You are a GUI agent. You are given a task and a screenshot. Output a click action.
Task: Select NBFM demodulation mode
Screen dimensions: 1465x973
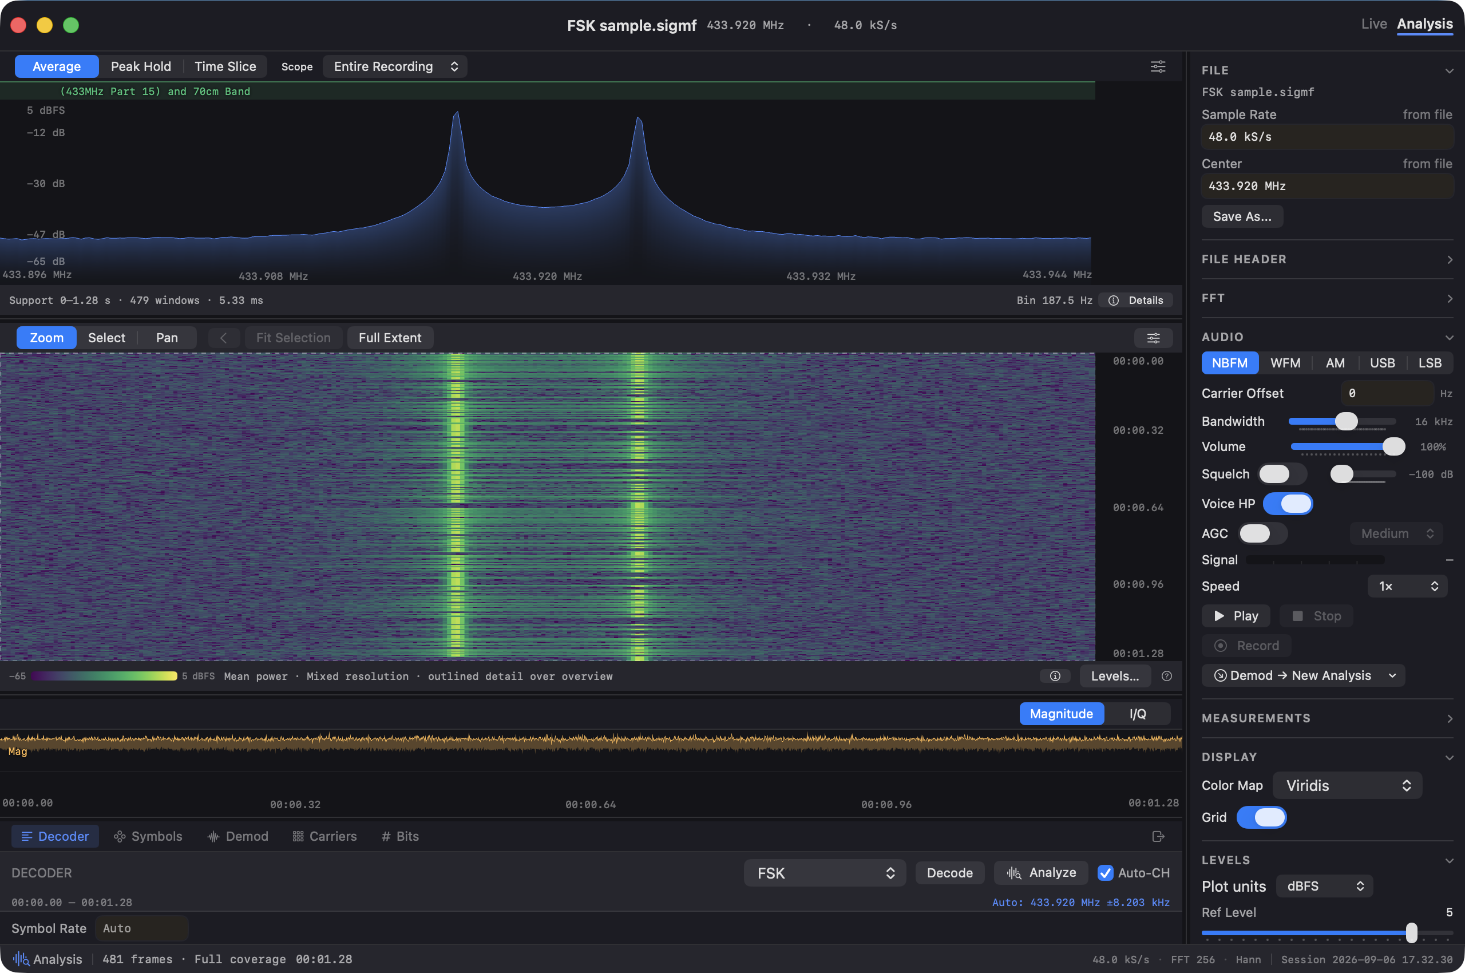pos(1229,363)
